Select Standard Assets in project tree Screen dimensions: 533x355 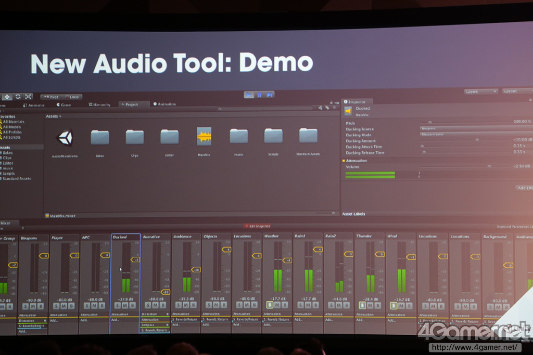16,178
